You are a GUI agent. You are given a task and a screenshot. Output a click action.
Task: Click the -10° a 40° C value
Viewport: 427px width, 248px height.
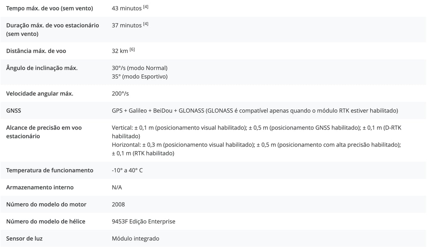[127, 170]
